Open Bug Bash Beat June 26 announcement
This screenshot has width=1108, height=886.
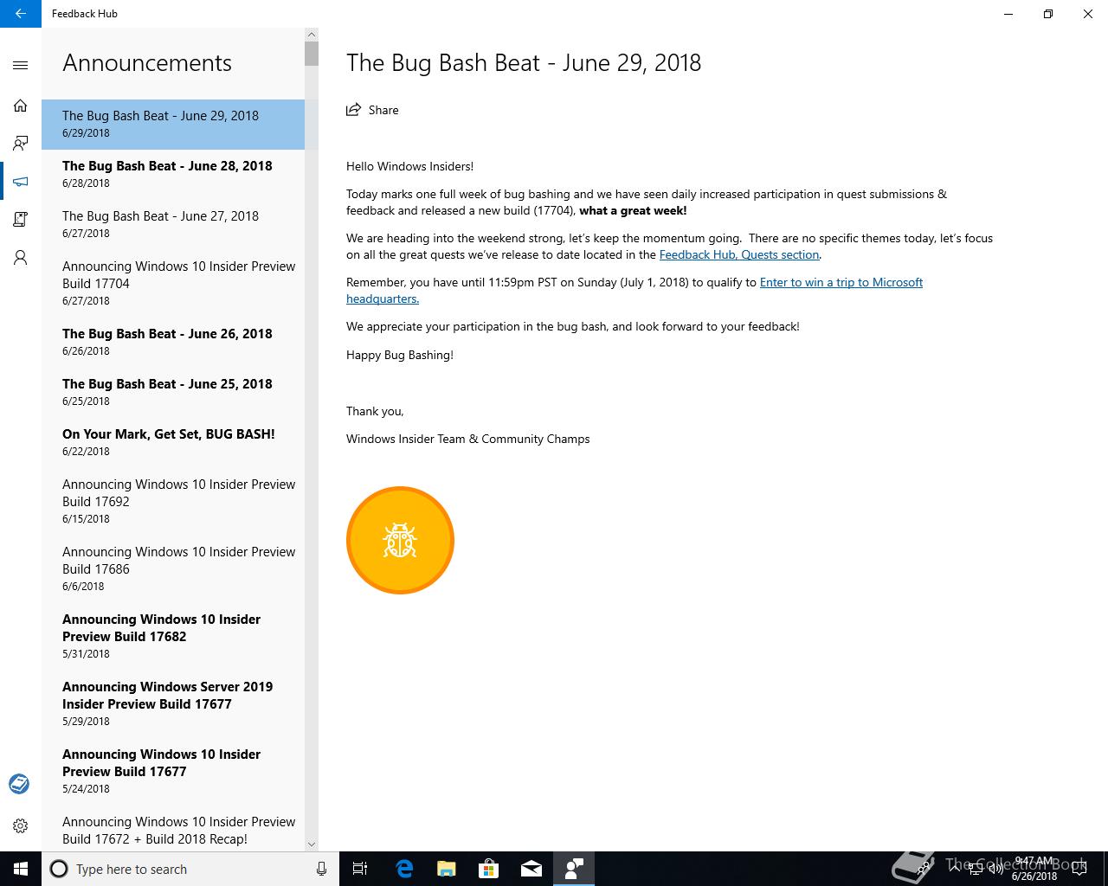point(173,342)
